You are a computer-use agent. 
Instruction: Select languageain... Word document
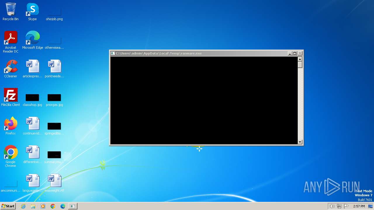32,183
